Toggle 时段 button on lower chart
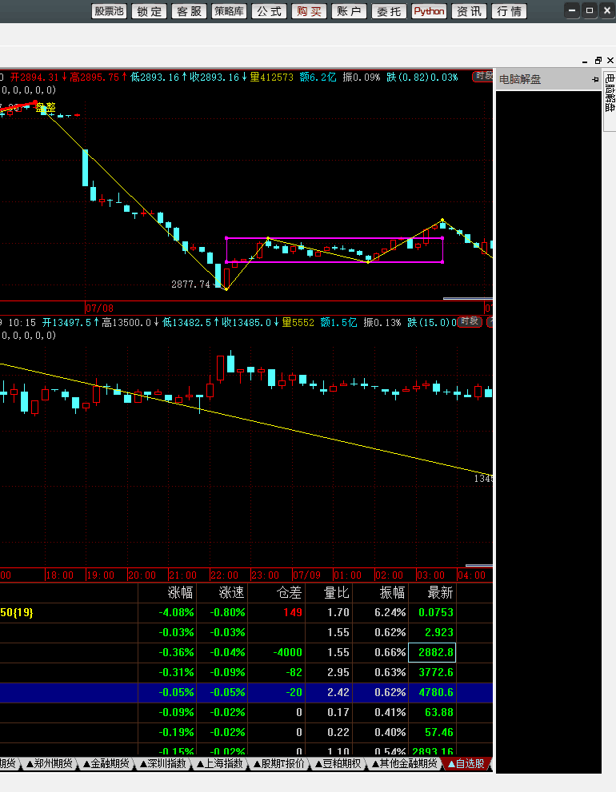Viewport: 616px width, 792px height. coord(470,322)
